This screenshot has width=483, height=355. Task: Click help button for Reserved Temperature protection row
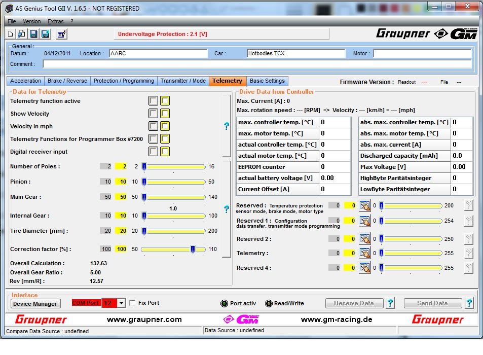coord(468,205)
